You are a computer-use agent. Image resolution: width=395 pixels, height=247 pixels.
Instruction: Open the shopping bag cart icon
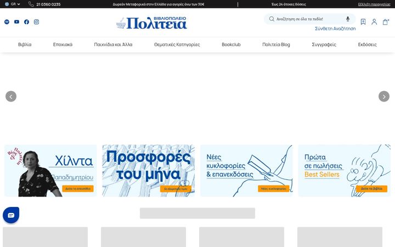pos(386,22)
